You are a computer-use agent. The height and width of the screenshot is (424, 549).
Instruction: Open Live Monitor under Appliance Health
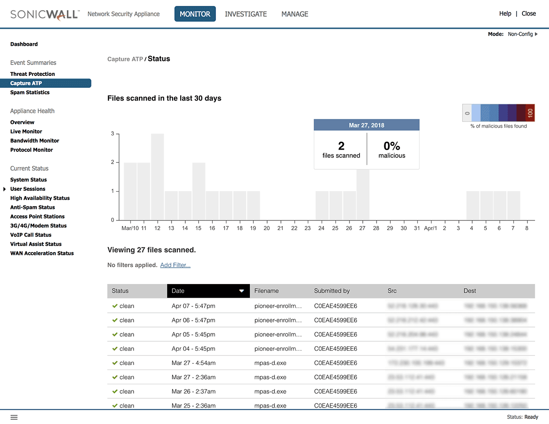(x=26, y=132)
